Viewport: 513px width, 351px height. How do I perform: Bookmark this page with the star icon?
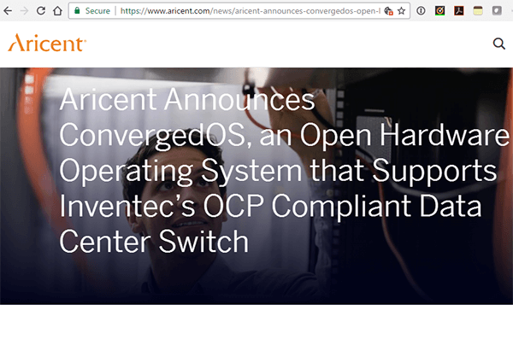[401, 11]
